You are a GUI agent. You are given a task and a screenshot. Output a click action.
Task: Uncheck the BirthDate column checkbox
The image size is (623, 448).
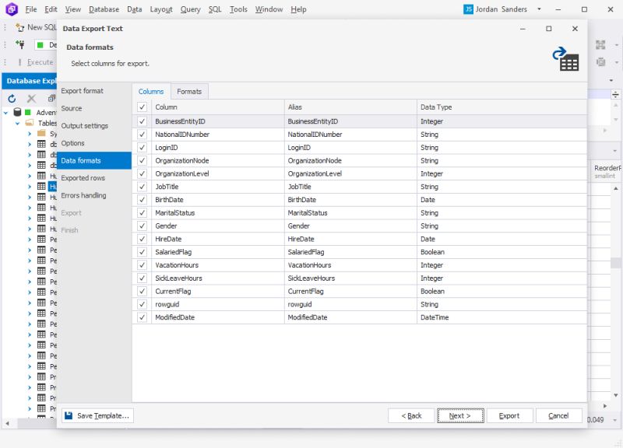point(141,199)
